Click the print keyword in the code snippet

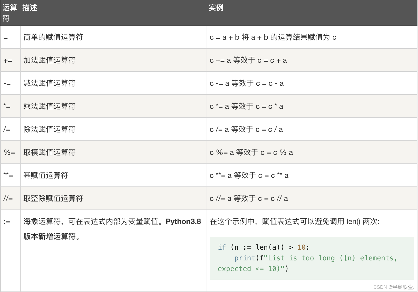244,258
